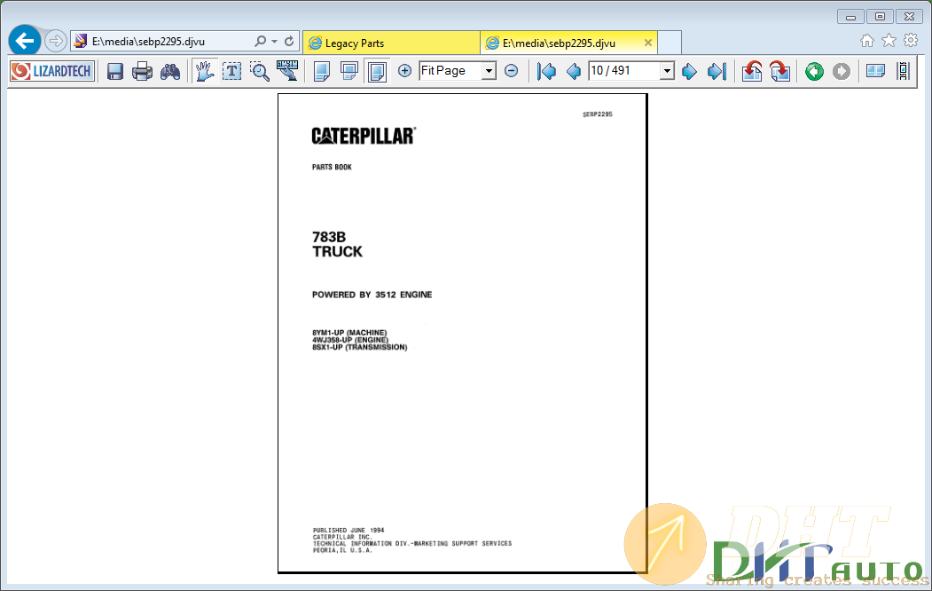932x591 pixels.
Task: Open Find with binoculars icon
Action: (x=170, y=72)
